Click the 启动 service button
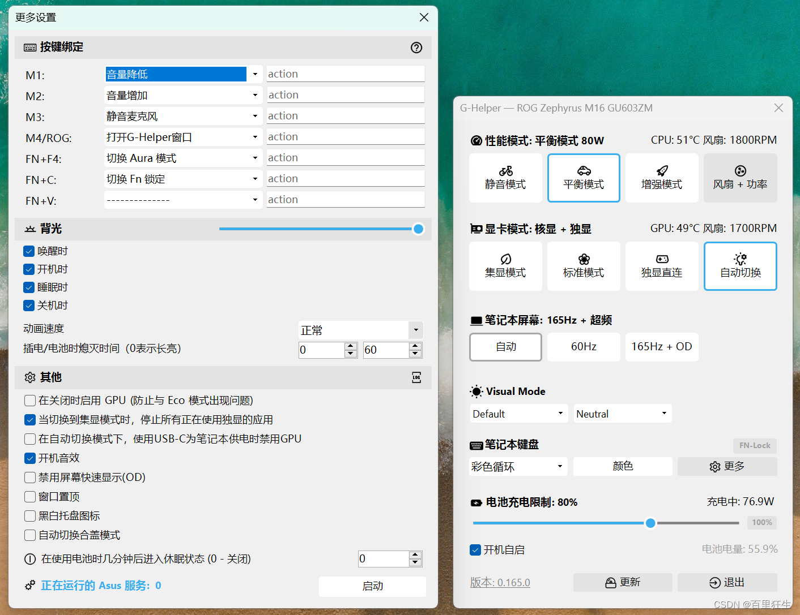The width and height of the screenshot is (800, 615). (x=372, y=586)
